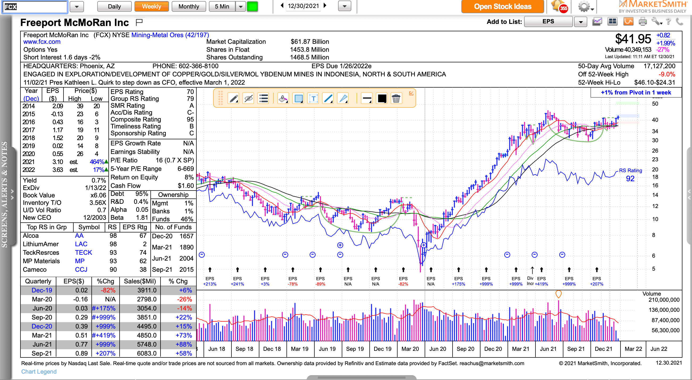The height and width of the screenshot is (380, 692).
Task: Click the Dec-20 quarterly row label
Action: pos(42,326)
